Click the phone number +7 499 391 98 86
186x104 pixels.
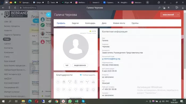(x=109, y=89)
